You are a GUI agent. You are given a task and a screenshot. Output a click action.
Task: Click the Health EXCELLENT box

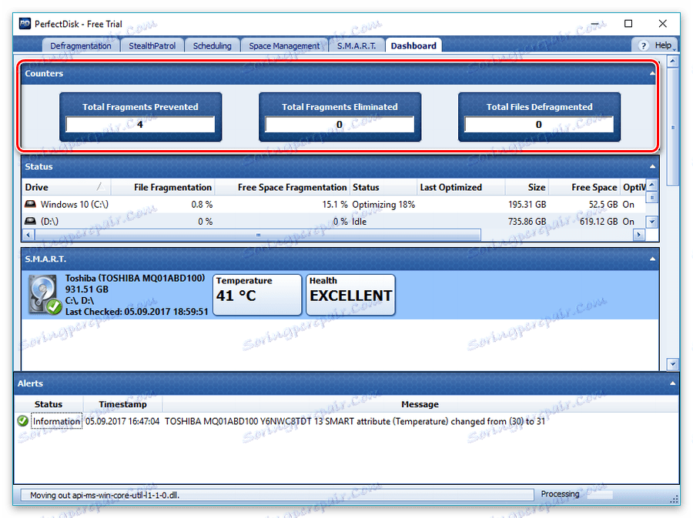click(x=350, y=295)
